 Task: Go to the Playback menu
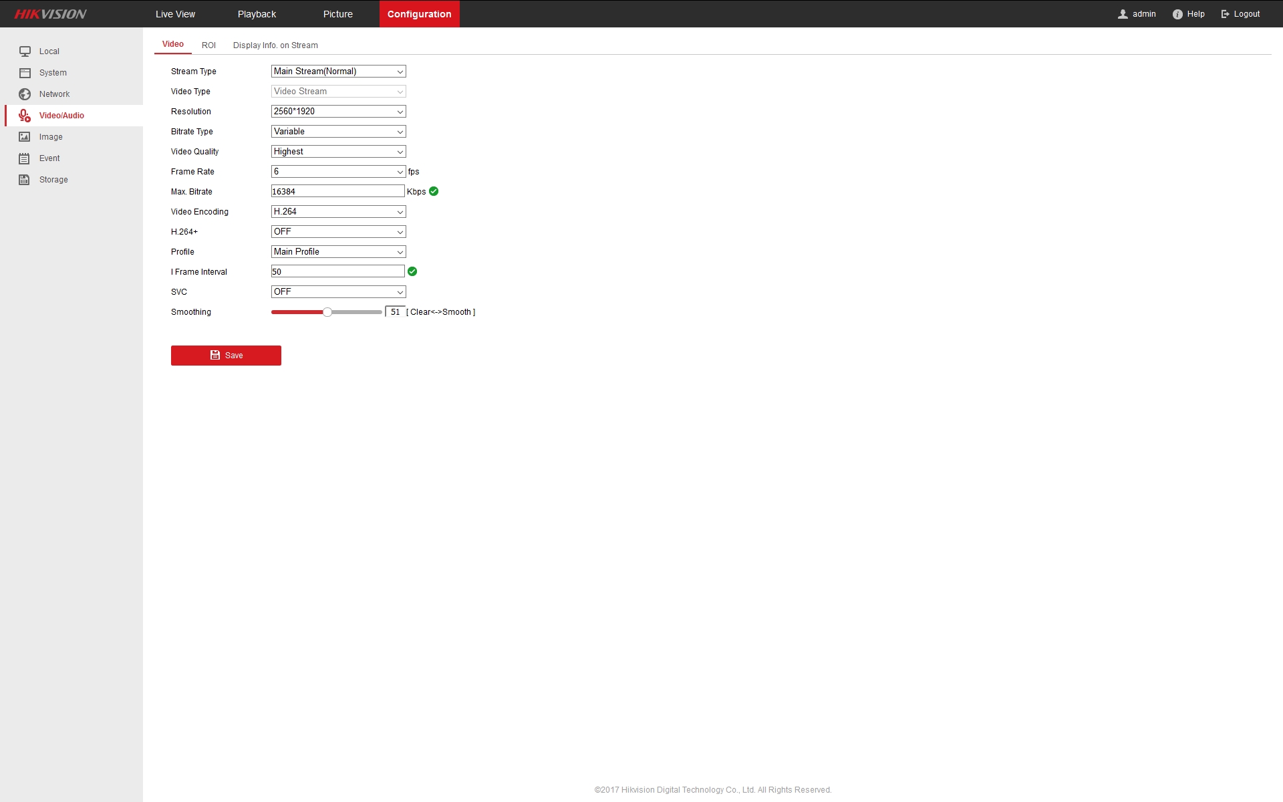(257, 14)
